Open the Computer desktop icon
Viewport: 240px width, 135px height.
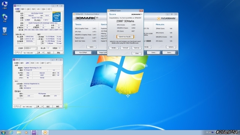pos(4,5)
